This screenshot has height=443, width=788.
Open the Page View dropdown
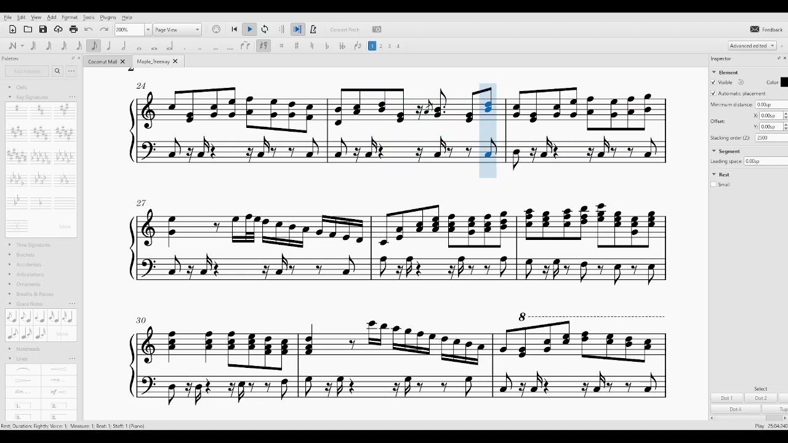click(x=177, y=30)
